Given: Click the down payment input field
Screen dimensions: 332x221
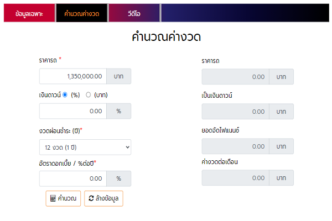Looking at the screenshot, I should pyautogui.click(x=72, y=111).
